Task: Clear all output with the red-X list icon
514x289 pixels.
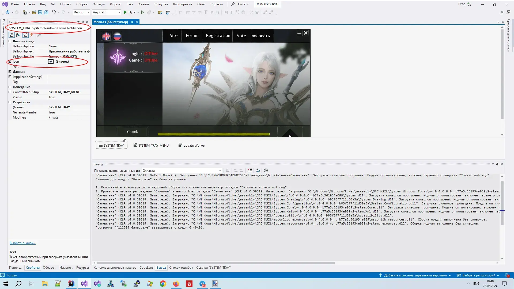Action: [250, 170]
